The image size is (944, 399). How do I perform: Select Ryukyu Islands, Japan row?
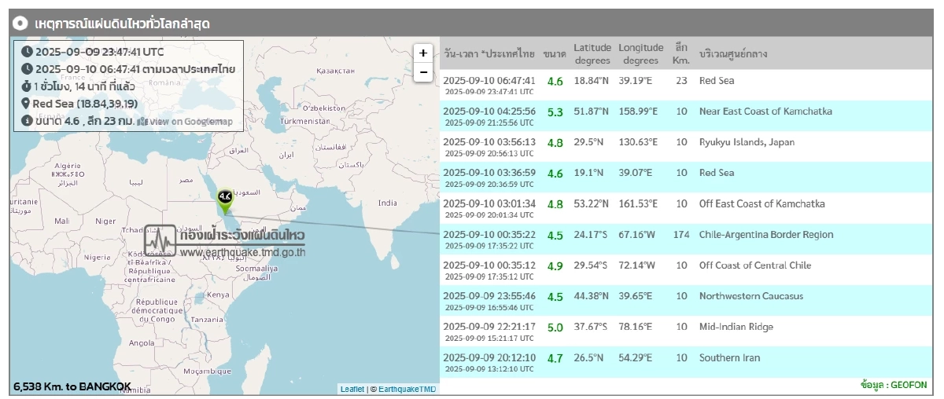click(x=684, y=146)
